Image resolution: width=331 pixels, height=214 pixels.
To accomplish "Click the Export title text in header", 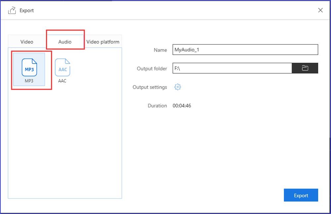I will point(26,11).
